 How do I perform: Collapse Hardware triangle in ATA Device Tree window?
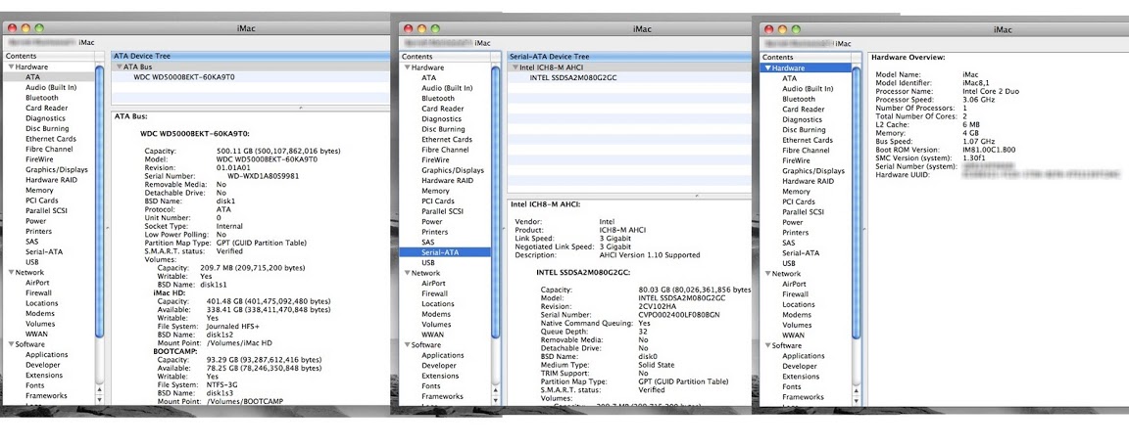point(12,67)
